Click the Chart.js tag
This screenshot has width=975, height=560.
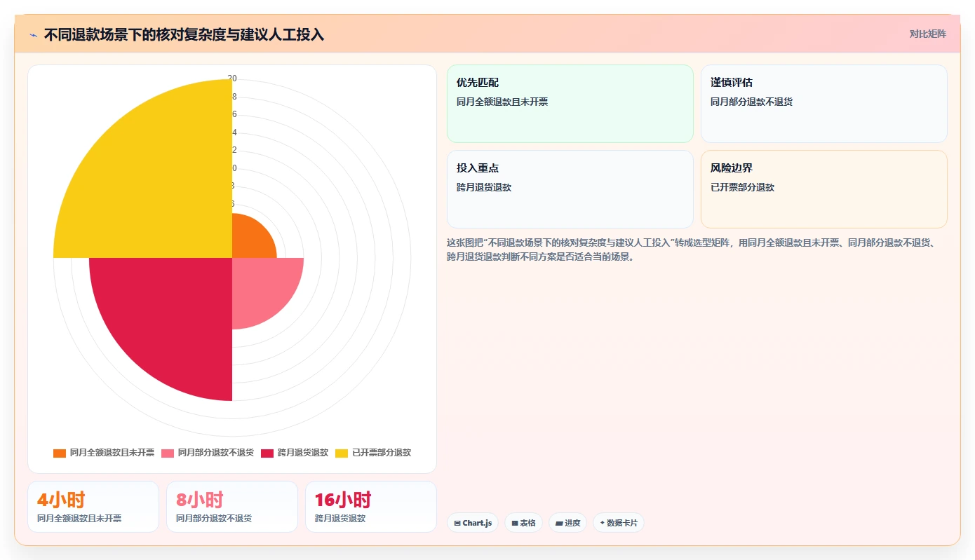click(x=472, y=523)
